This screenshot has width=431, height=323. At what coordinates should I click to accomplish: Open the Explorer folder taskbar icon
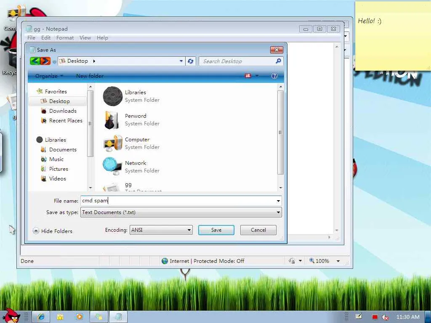60,317
